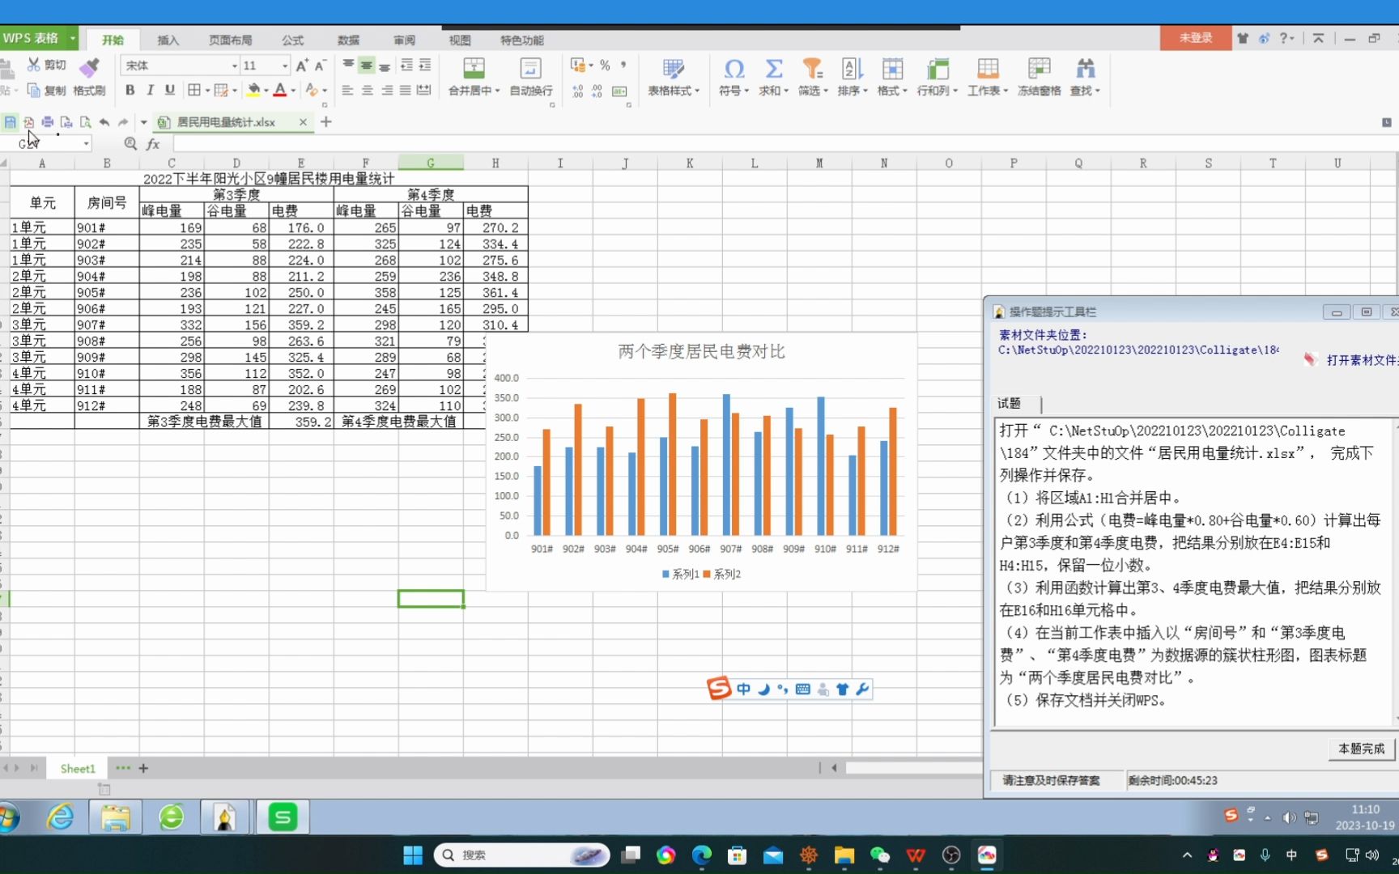The height and width of the screenshot is (874, 1399).
Task: Click the Insert Function fx icon
Action: tap(153, 144)
